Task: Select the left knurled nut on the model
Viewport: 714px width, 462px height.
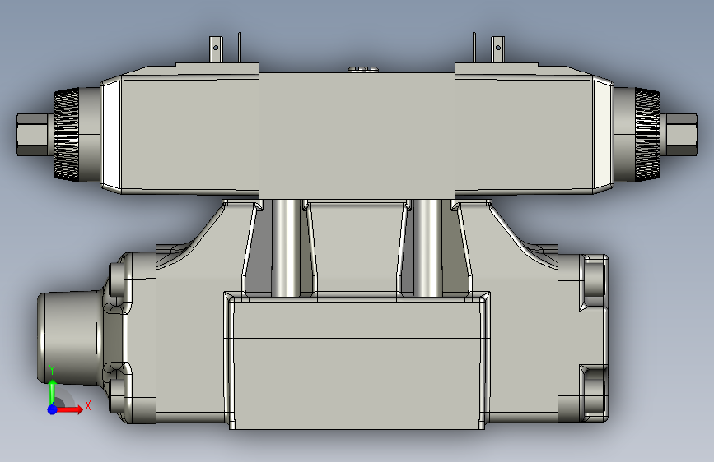Action: pyautogui.click(x=66, y=134)
